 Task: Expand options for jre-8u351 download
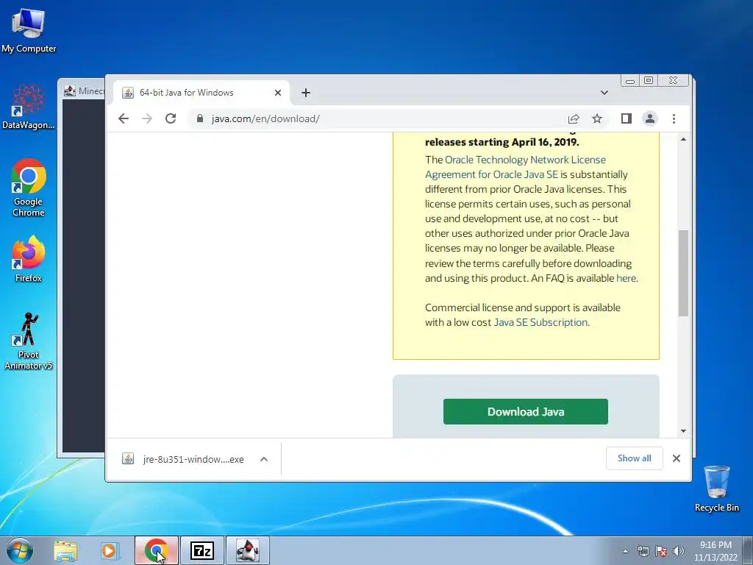tap(264, 459)
